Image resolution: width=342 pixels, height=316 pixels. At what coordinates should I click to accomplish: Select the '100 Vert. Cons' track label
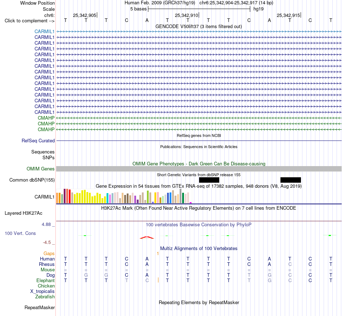click(20, 233)
